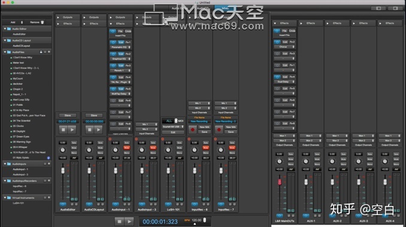Collapse the AudioInputs tree group
This screenshot has height=227, width=406.
[x=5, y=164]
